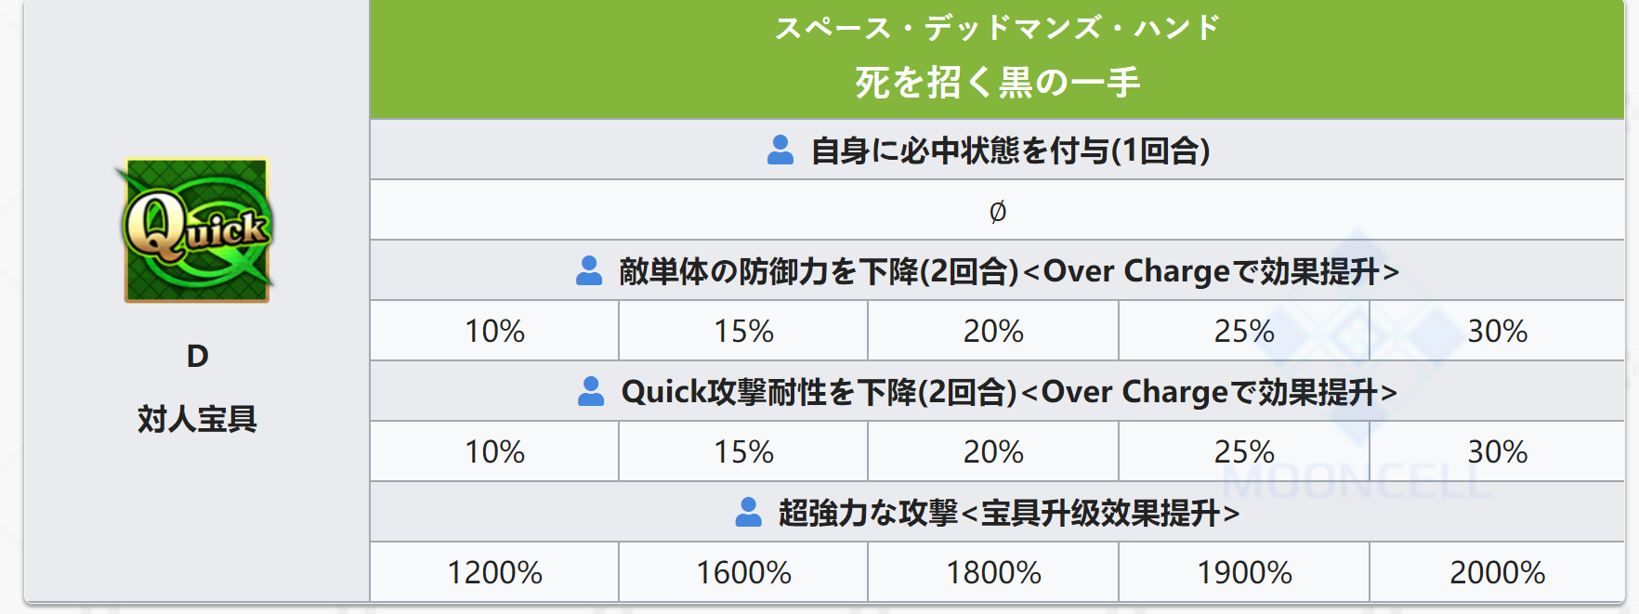Select the 2000% damage value cell
Viewport: 1639px width, 614px height.
pos(1497,572)
